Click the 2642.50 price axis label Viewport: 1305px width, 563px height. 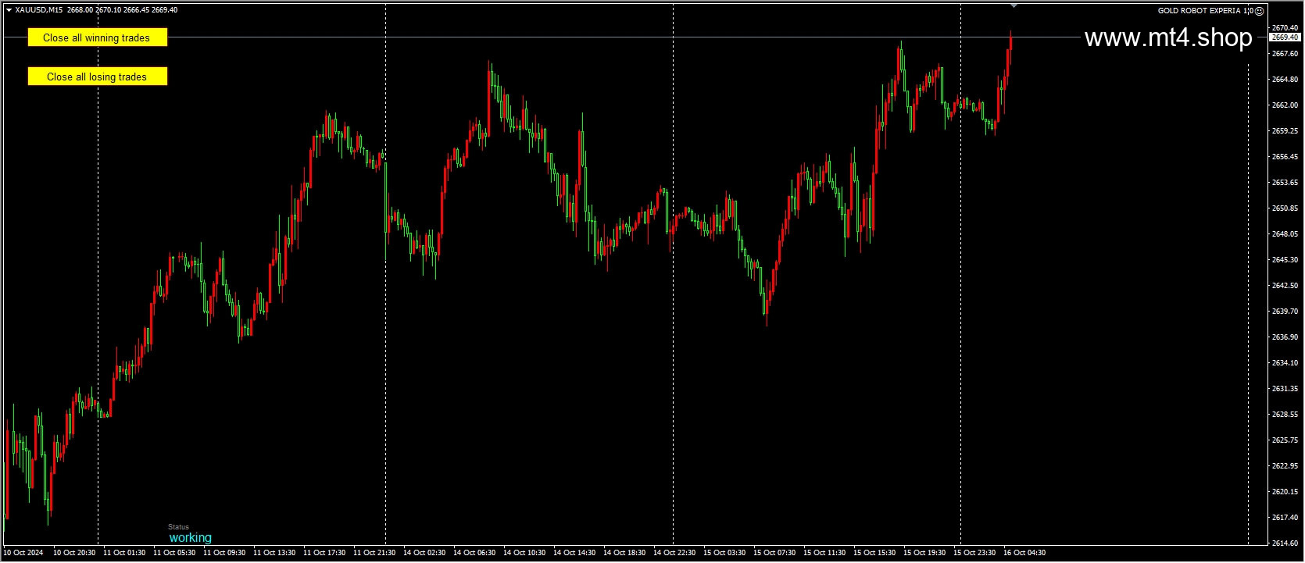coord(1285,286)
